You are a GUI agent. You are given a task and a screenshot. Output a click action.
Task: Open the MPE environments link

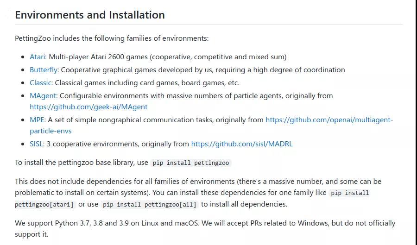click(37, 120)
